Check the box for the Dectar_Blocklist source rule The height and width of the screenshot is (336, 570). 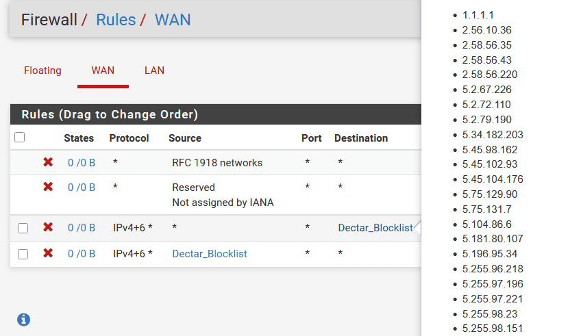point(23,254)
